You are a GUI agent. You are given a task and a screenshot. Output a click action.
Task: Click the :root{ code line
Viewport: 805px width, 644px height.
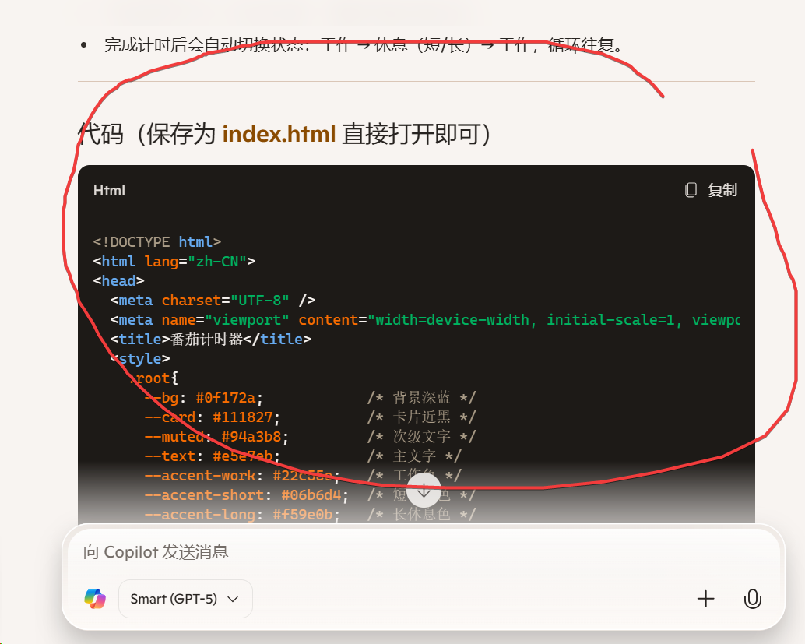point(153,378)
